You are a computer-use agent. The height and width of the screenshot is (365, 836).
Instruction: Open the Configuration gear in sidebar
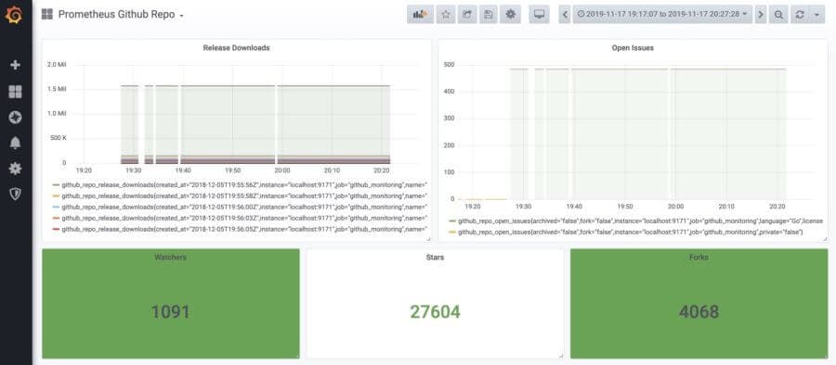point(15,169)
